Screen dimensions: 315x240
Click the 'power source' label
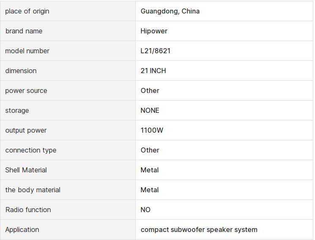tap(26, 90)
